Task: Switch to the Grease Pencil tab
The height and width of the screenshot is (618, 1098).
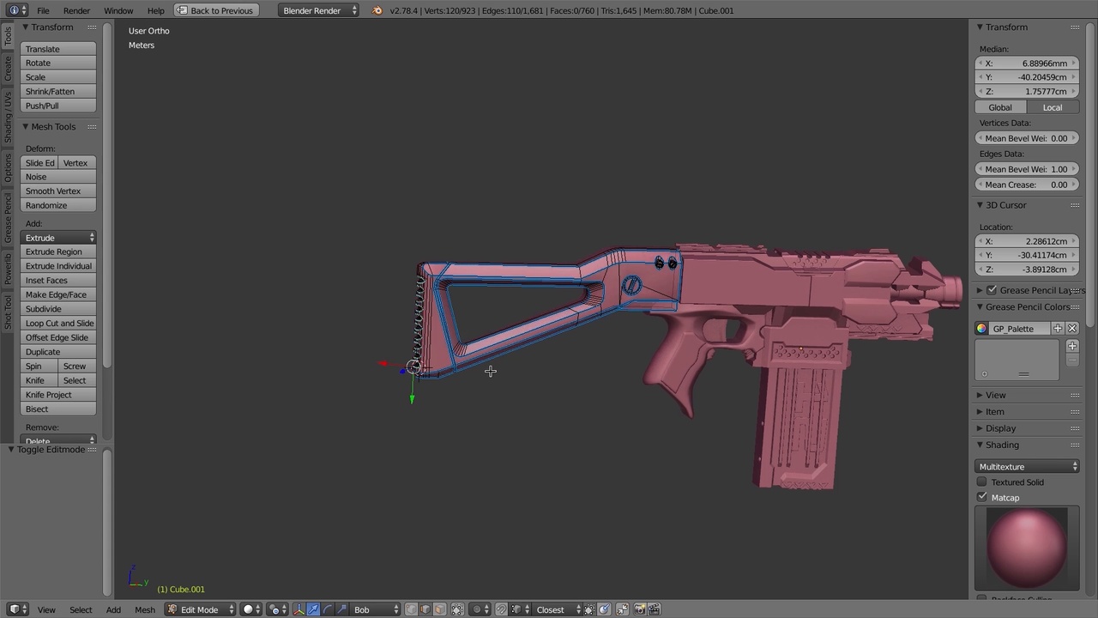Action: click(x=8, y=217)
